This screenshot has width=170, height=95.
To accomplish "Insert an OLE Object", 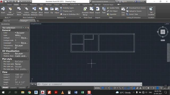I will click(112, 11).
